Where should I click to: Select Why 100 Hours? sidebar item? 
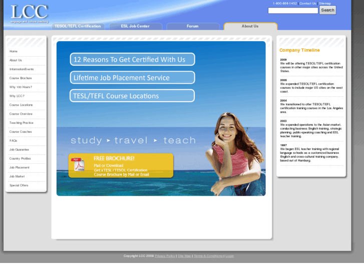point(21,87)
